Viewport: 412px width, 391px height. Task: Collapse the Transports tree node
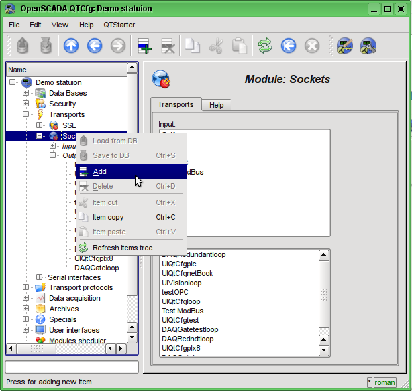click(x=26, y=114)
